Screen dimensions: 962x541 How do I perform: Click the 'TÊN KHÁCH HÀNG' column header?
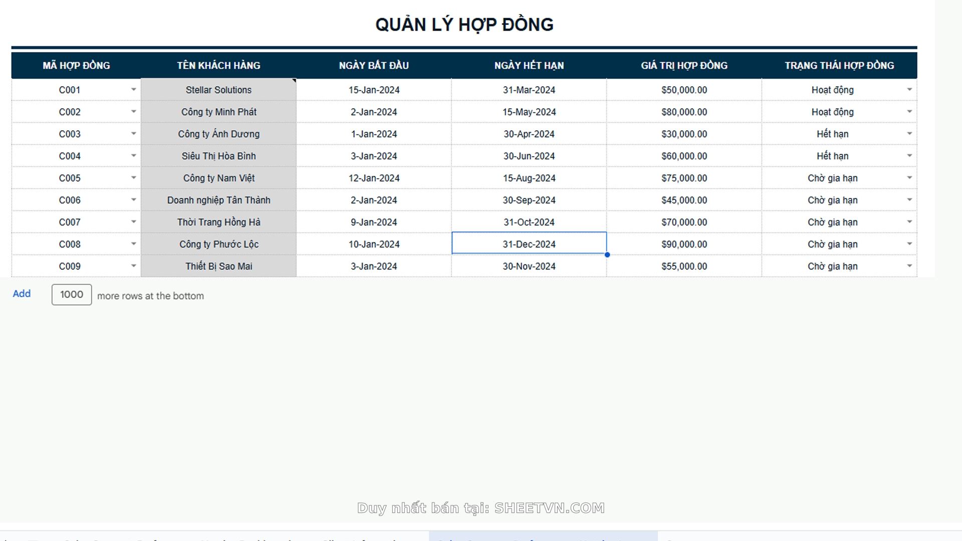(x=218, y=66)
